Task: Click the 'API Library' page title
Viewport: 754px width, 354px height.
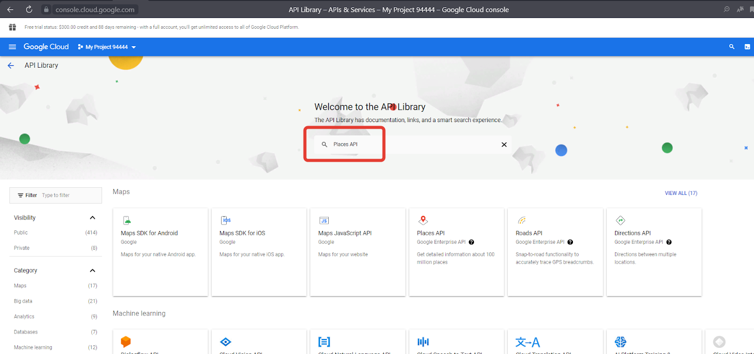Action: click(x=42, y=66)
